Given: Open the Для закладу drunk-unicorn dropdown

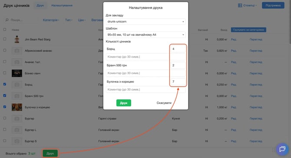Looking at the screenshot, I should [145, 22].
